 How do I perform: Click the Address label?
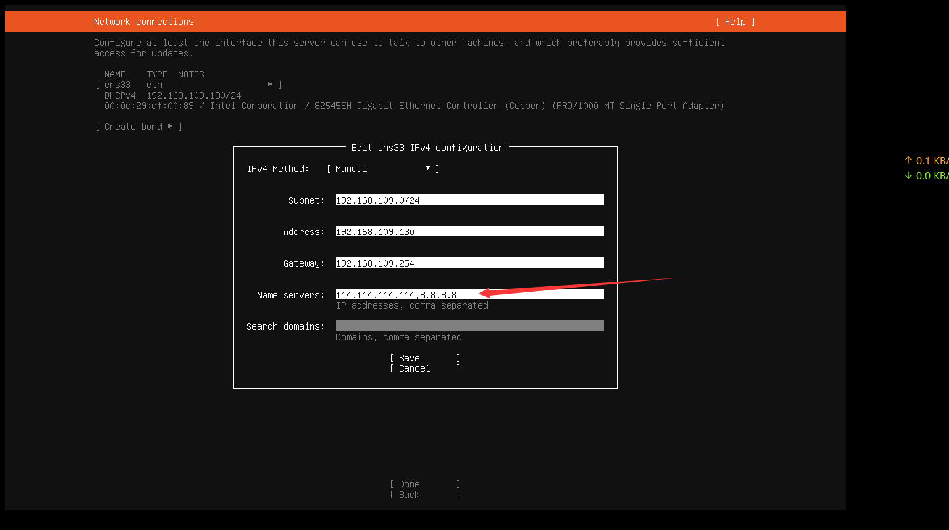click(x=304, y=232)
